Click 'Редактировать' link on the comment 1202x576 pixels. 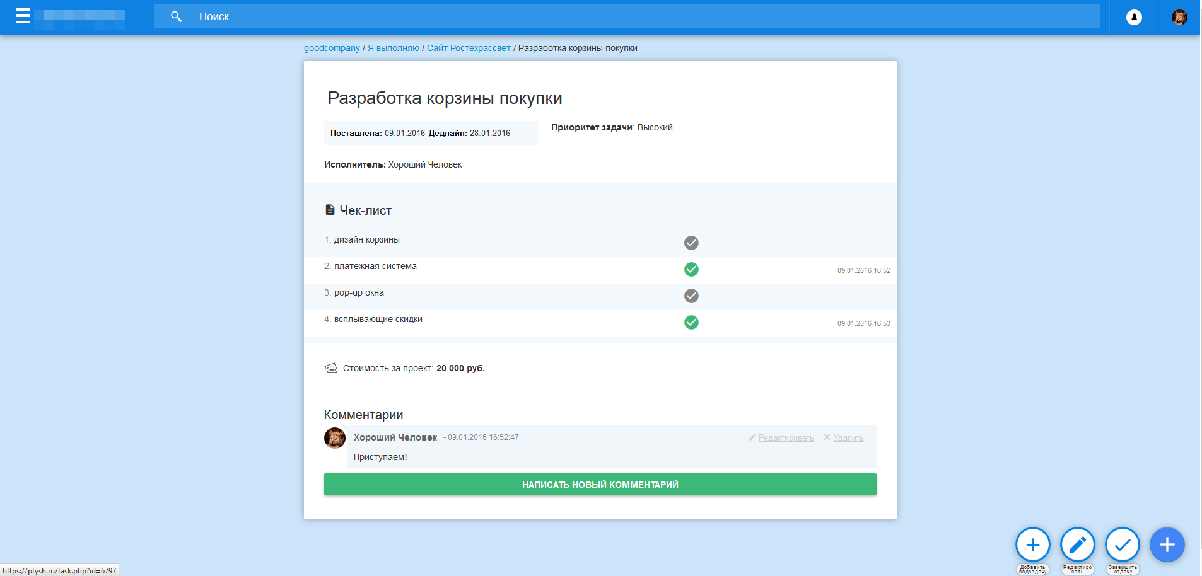[x=786, y=438]
